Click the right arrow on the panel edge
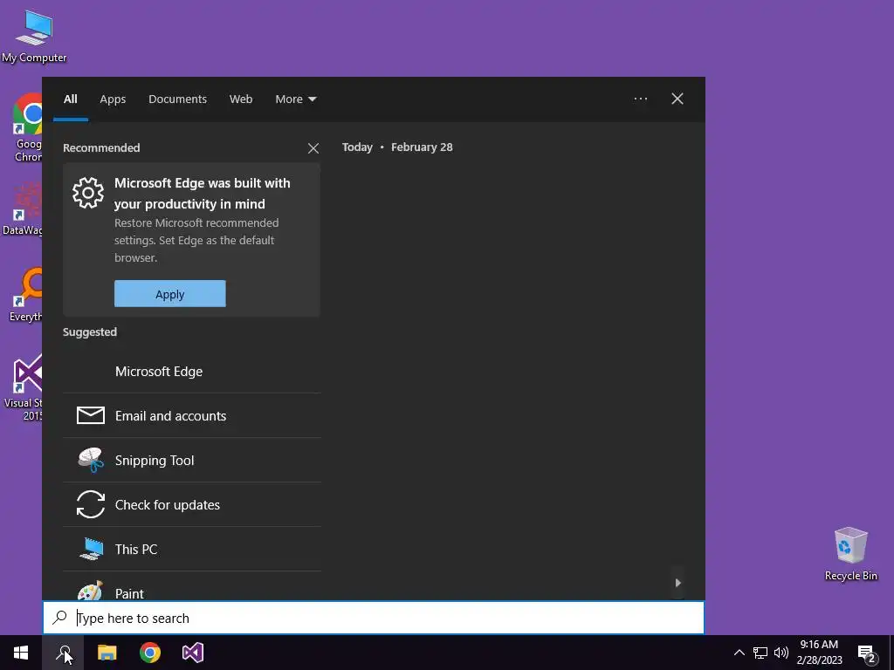 pyautogui.click(x=677, y=583)
